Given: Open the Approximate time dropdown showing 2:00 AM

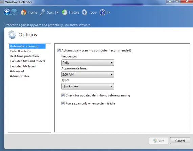Looking at the screenshot, I should [87, 74].
